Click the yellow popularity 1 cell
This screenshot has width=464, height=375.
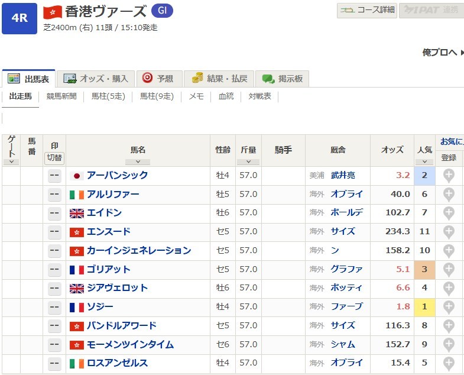click(x=424, y=307)
